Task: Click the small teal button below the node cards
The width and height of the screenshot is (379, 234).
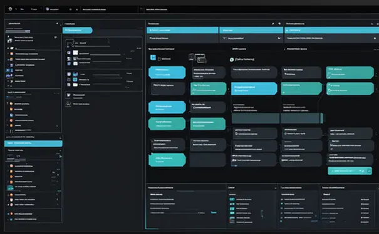Action: click(x=350, y=171)
